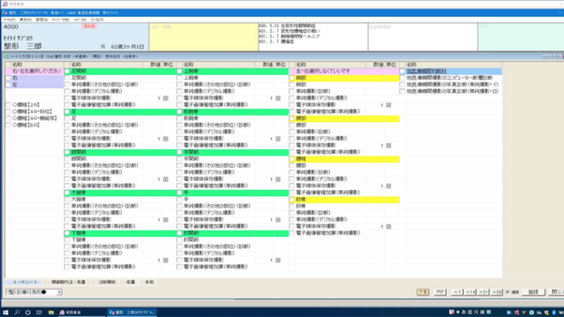The image size is (564, 317).
Task: Tick the ◇腰椎【2R】 checkbox
Action: click(8, 104)
